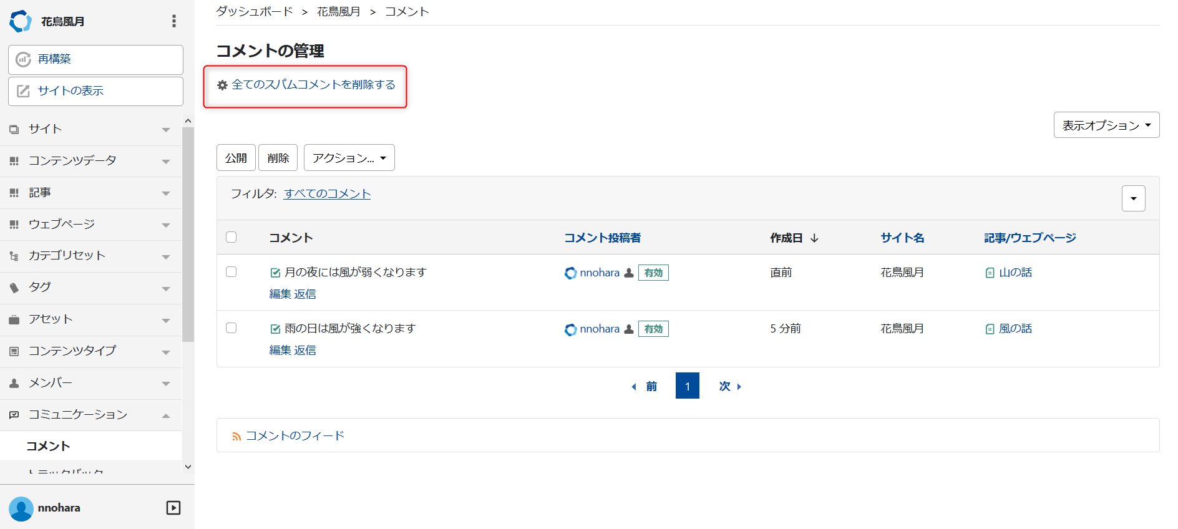Click the Movable Type logo icon

[x=21, y=21]
